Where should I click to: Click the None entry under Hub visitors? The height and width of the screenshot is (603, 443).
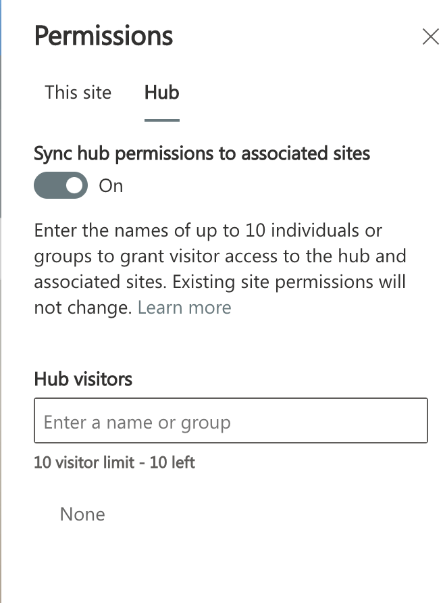pyautogui.click(x=82, y=514)
